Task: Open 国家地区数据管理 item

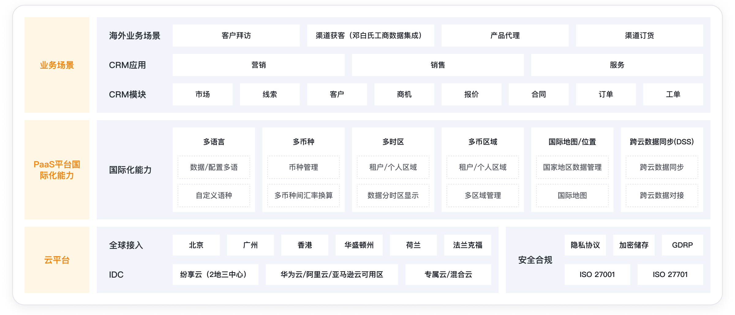Action: coord(572,167)
